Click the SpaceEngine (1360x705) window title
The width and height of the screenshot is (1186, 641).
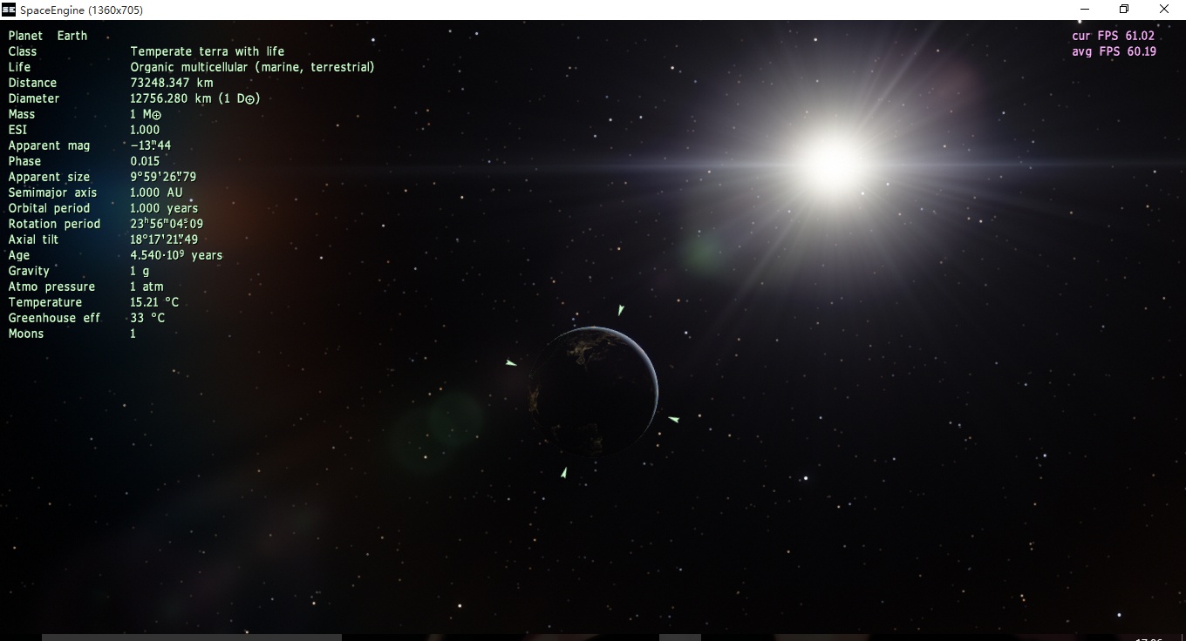pos(81,10)
